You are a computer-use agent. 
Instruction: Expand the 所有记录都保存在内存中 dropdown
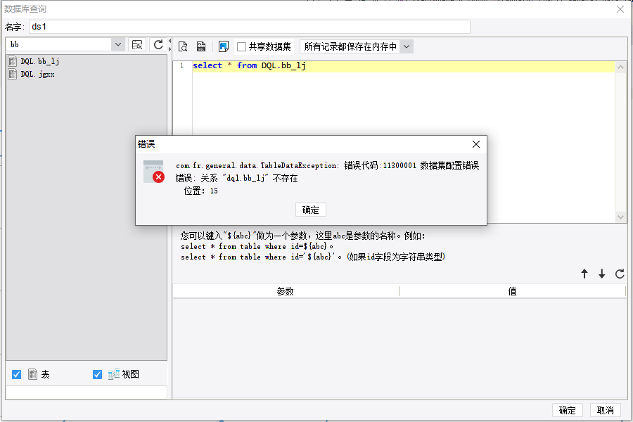click(406, 46)
